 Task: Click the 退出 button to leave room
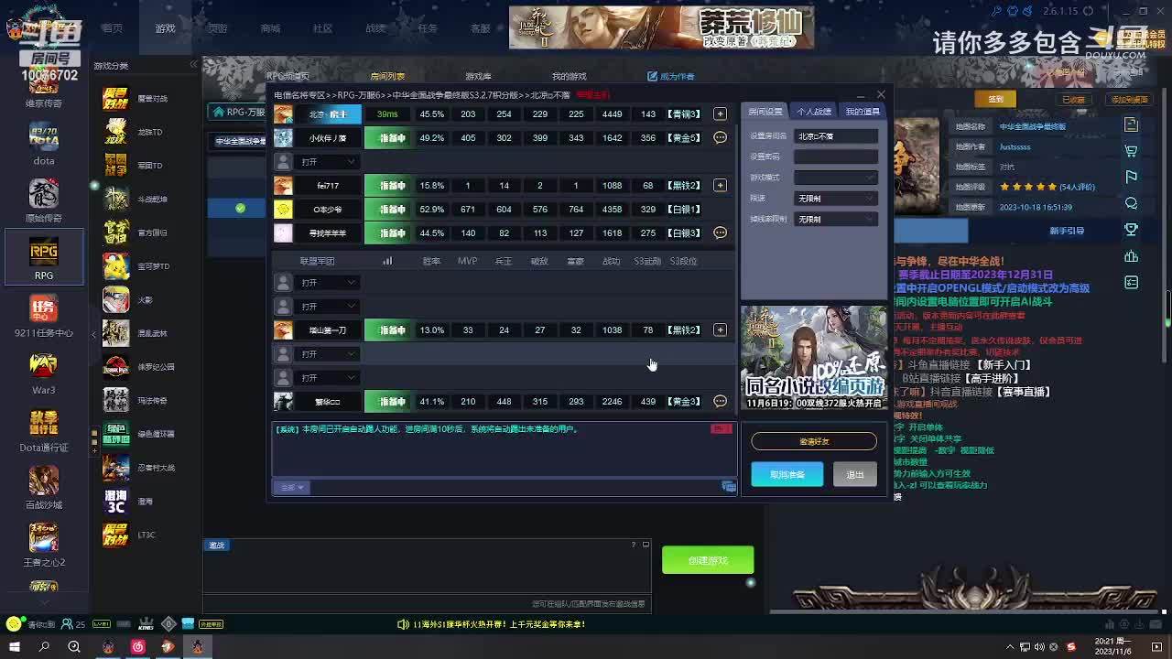click(855, 474)
